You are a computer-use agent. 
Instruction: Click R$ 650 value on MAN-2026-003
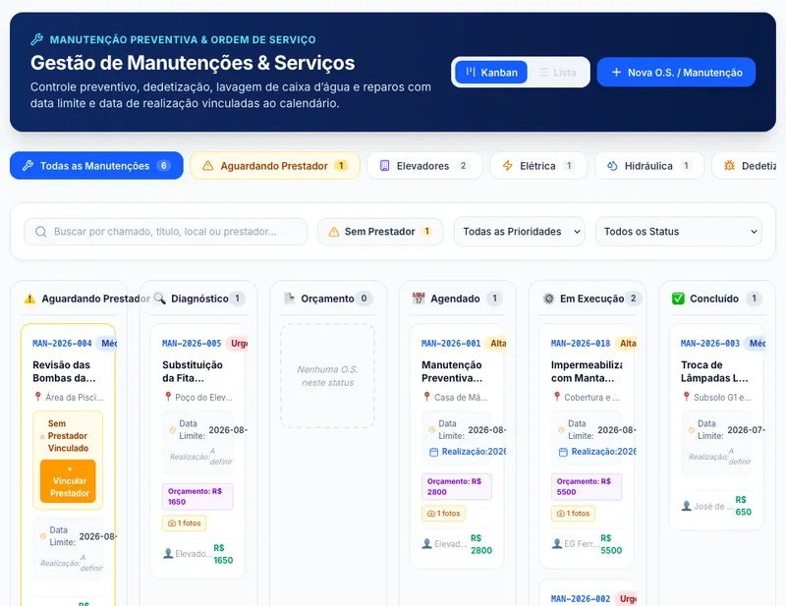(743, 506)
